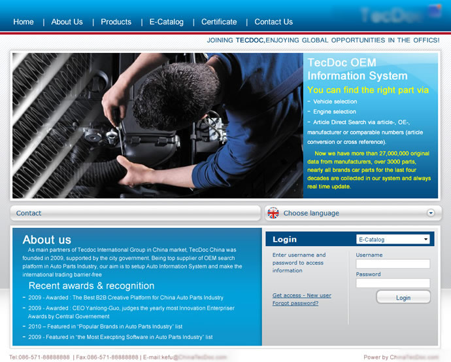This screenshot has height=362, width=451.
Task: Click the 'Recent awards & recognition' heading
Action: pos(92,285)
